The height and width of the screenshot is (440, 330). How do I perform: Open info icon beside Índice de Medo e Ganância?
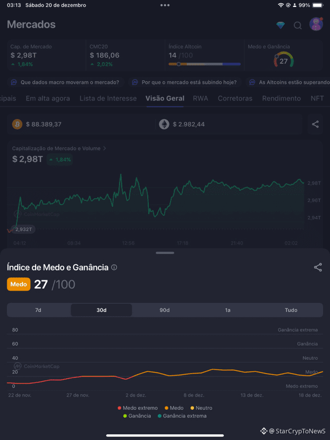[114, 268]
